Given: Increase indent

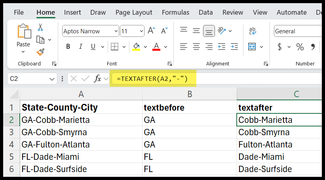Looking at the screenshot, I should [x=234, y=47].
